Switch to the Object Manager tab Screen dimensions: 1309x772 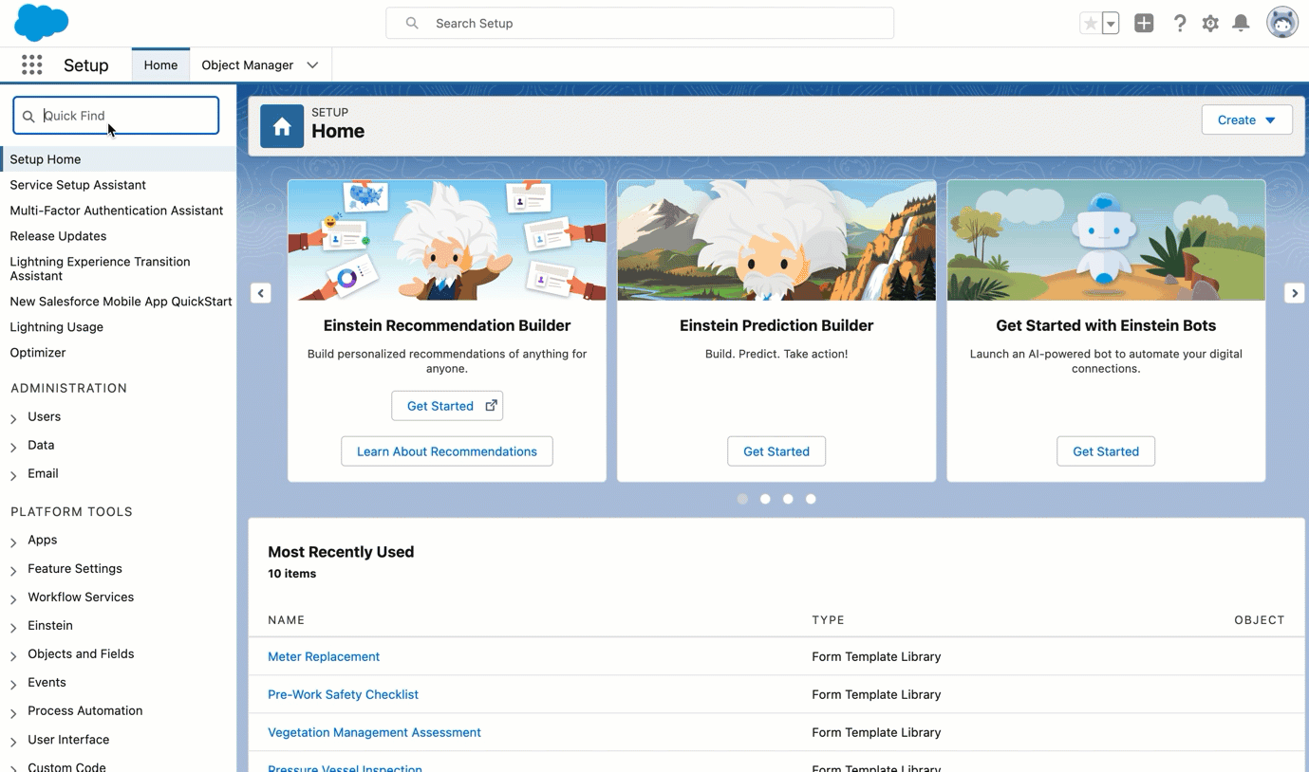coord(247,64)
